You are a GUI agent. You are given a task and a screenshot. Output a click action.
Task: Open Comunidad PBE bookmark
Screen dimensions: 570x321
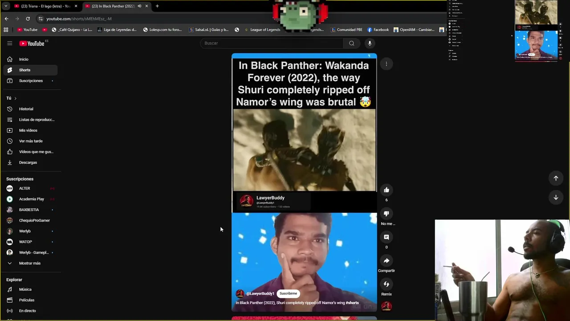point(346,30)
